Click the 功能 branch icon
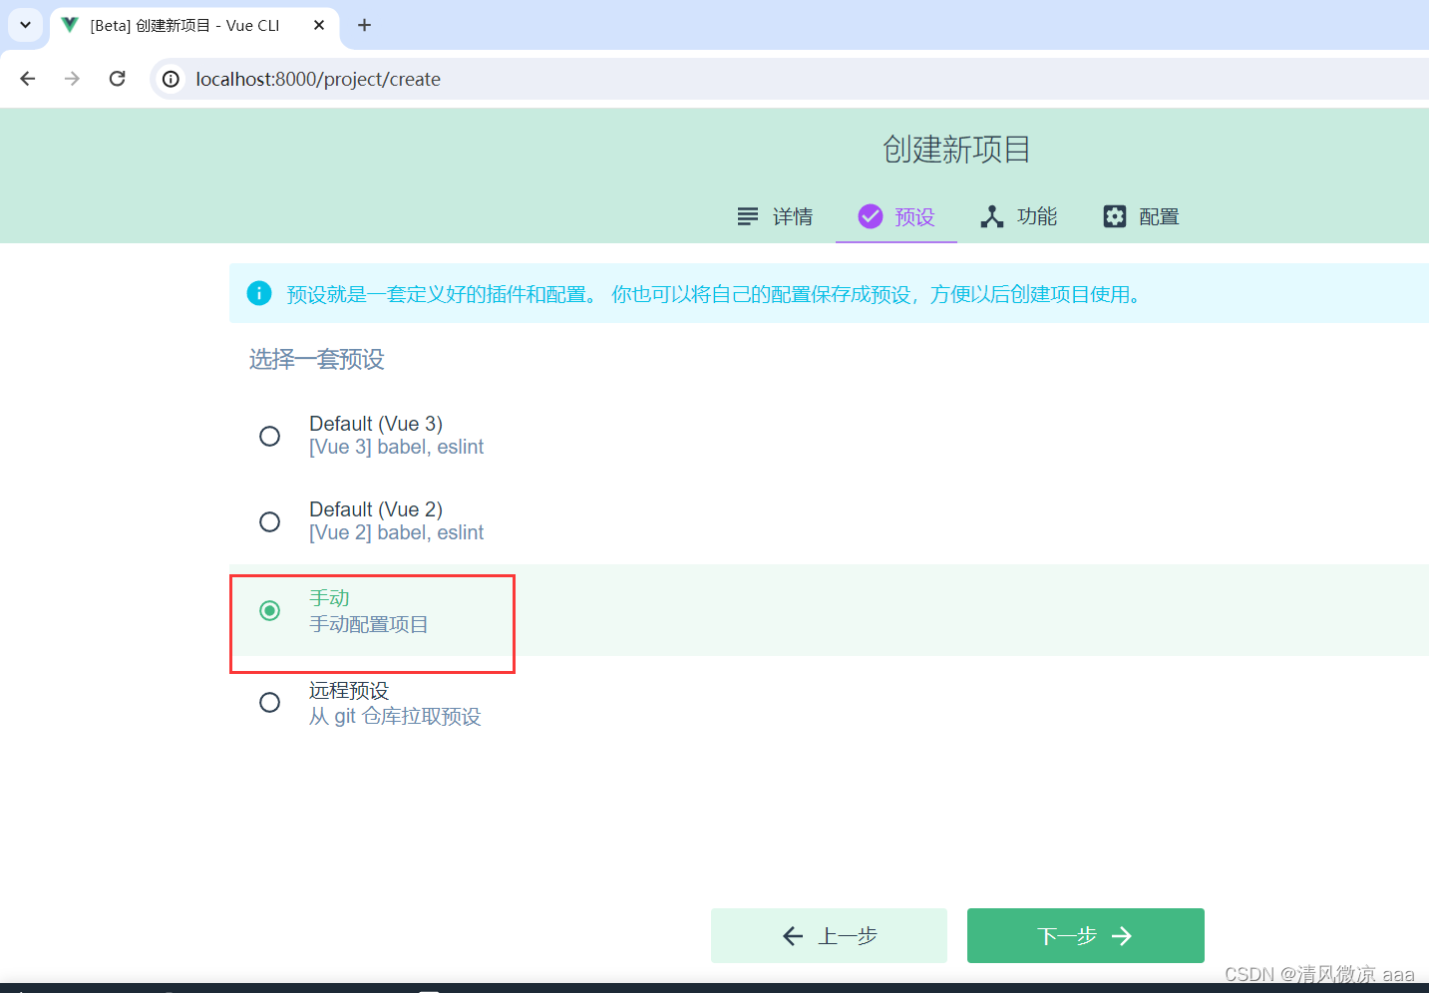The image size is (1429, 993). coord(992,216)
